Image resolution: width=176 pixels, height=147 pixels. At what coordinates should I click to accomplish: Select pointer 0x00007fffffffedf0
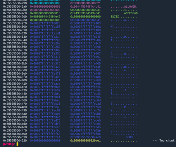coord(45,124)
